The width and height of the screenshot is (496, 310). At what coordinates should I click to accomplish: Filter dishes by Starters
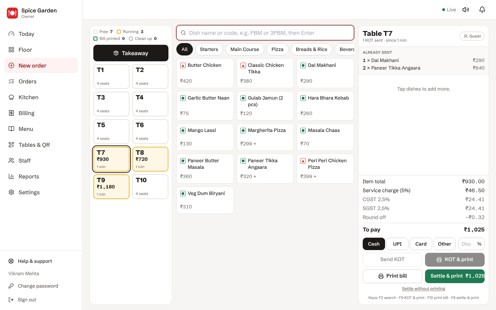(x=209, y=49)
